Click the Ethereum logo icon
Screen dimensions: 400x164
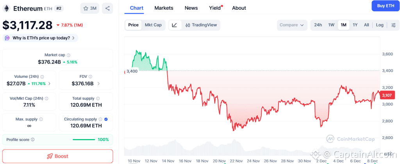tap(7, 8)
